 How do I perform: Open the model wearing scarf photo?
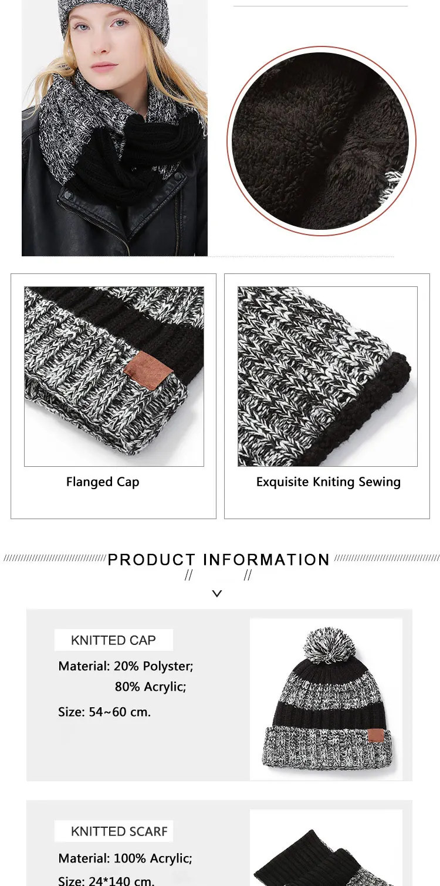click(x=114, y=128)
